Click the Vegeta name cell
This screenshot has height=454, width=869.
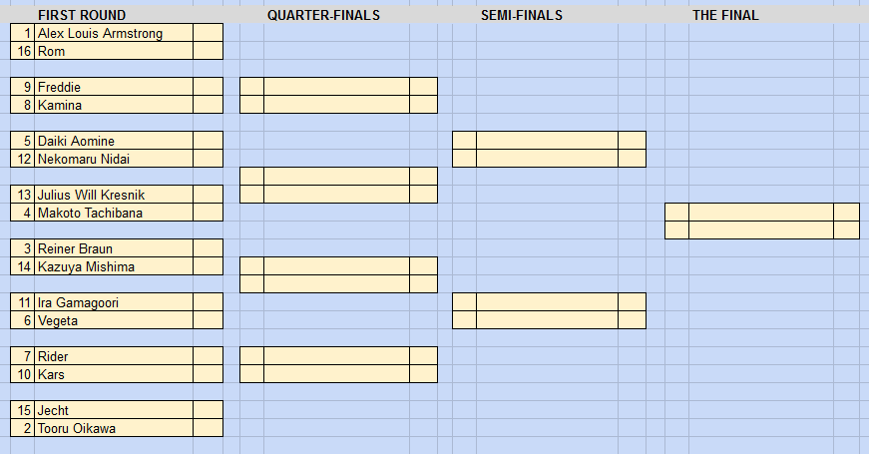click(x=114, y=320)
